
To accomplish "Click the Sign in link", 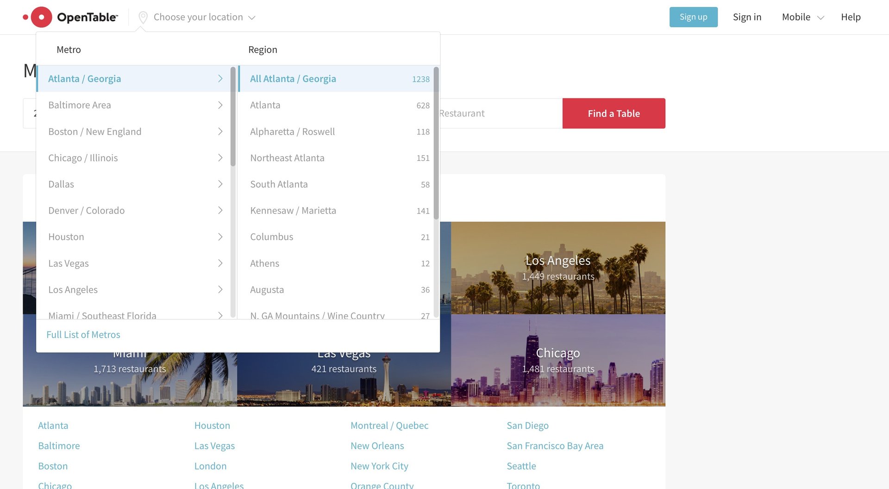I will click(x=747, y=17).
